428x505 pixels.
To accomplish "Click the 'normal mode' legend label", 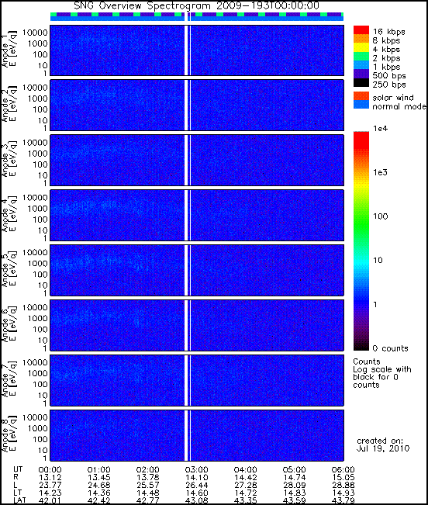I will pyautogui.click(x=399, y=106).
